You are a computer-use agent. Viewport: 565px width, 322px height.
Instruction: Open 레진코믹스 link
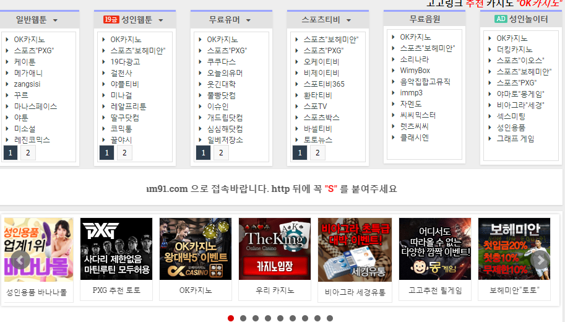pos(32,139)
